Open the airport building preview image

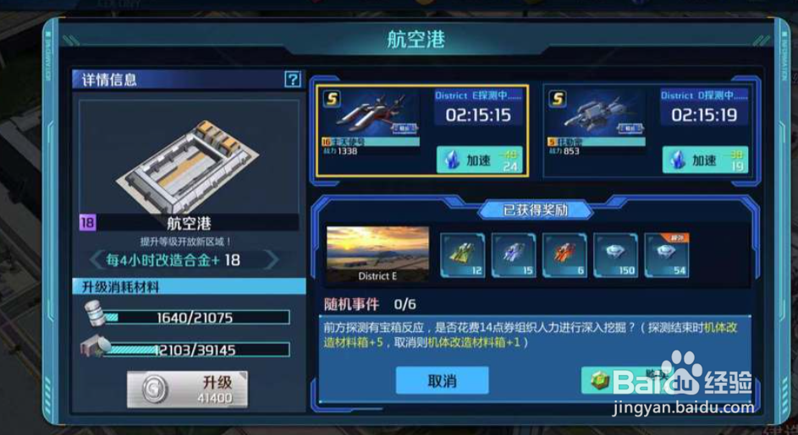[x=189, y=157]
